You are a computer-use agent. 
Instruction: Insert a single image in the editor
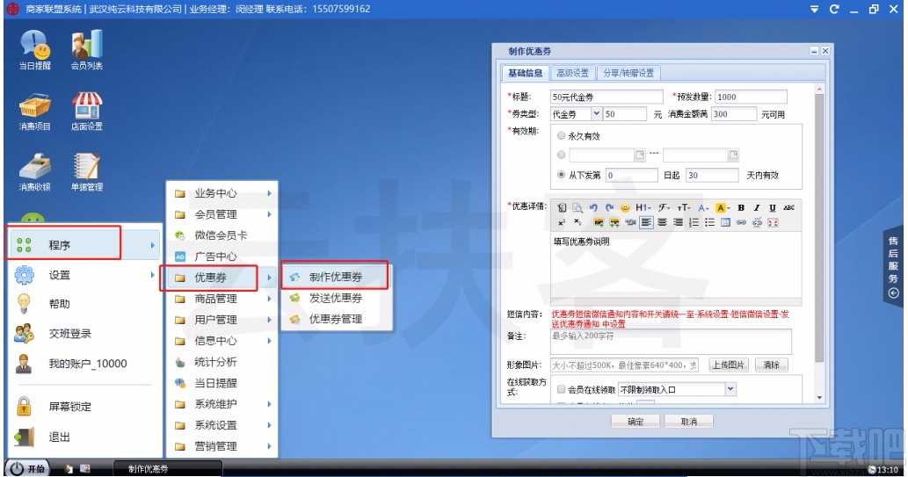(x=599, y=222)
